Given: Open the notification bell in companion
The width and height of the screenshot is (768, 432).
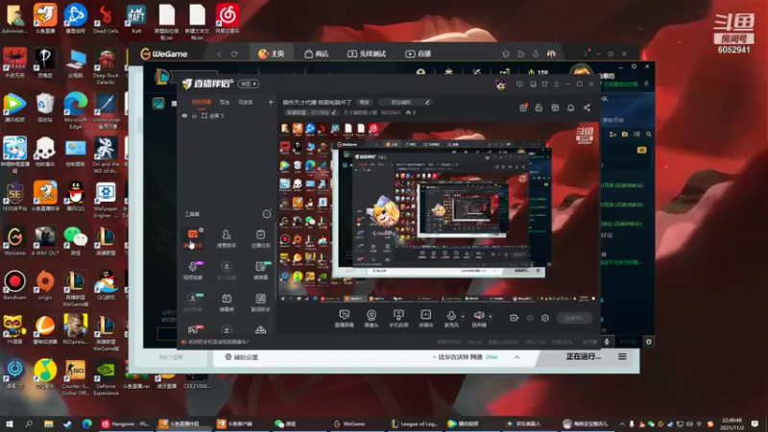Looking at the screenshot, I should click(x=570, y=108).
